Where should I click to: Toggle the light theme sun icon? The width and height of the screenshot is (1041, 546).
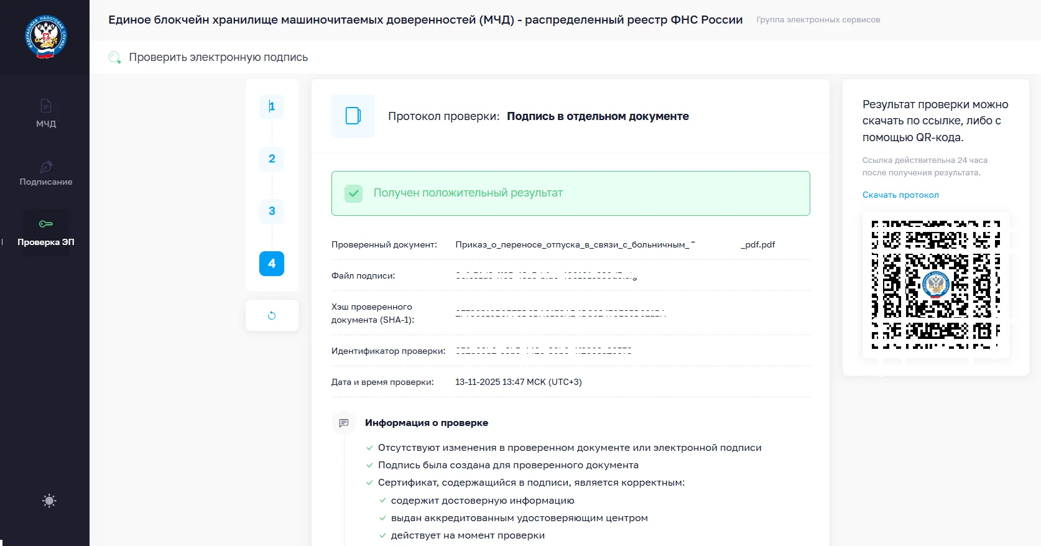(x=49, y=501)
